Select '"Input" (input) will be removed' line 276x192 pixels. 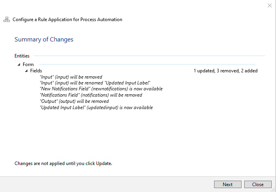[71, 77]
